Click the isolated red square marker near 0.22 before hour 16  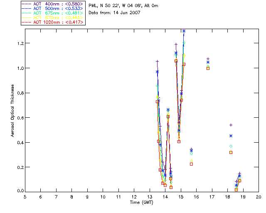pos(191,164)
